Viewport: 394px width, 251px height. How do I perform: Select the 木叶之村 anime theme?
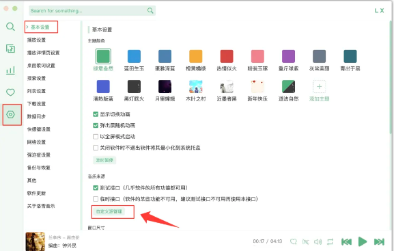[x=196, y=87]
